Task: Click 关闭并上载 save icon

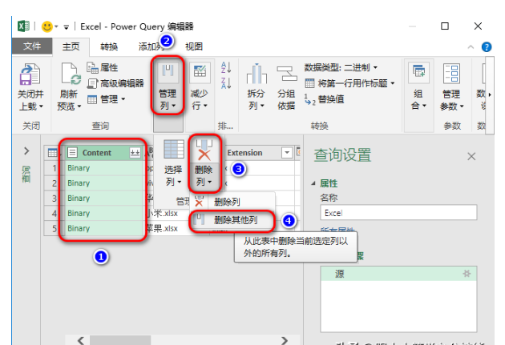Action: click(x=30, y=74)
